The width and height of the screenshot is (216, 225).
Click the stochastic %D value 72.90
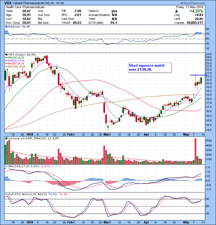click(x=63, y=194)
